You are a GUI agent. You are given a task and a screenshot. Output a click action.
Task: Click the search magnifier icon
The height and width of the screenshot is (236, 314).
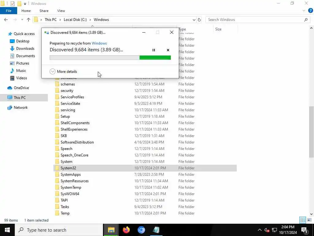306,20
